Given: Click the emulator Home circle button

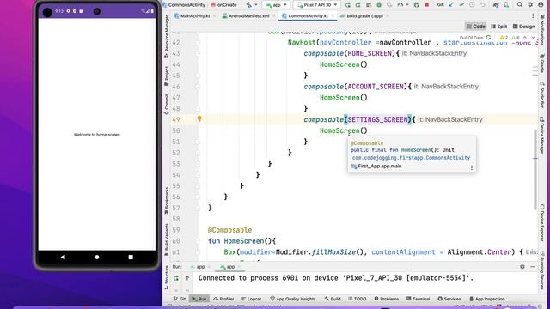Looking at the screenshot, I should (97, 257).
